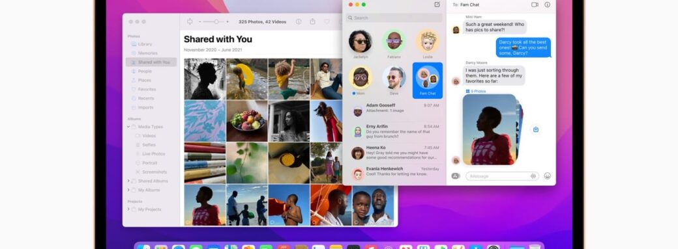Expand the My Albums folder
The height and width of the screenshot is (249, 678).
click(128, 190)
